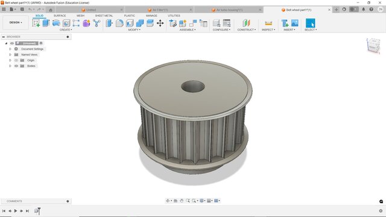
Task: Switch to the Utilities tab
Action: pyautogui.click(x=174, y=16)
